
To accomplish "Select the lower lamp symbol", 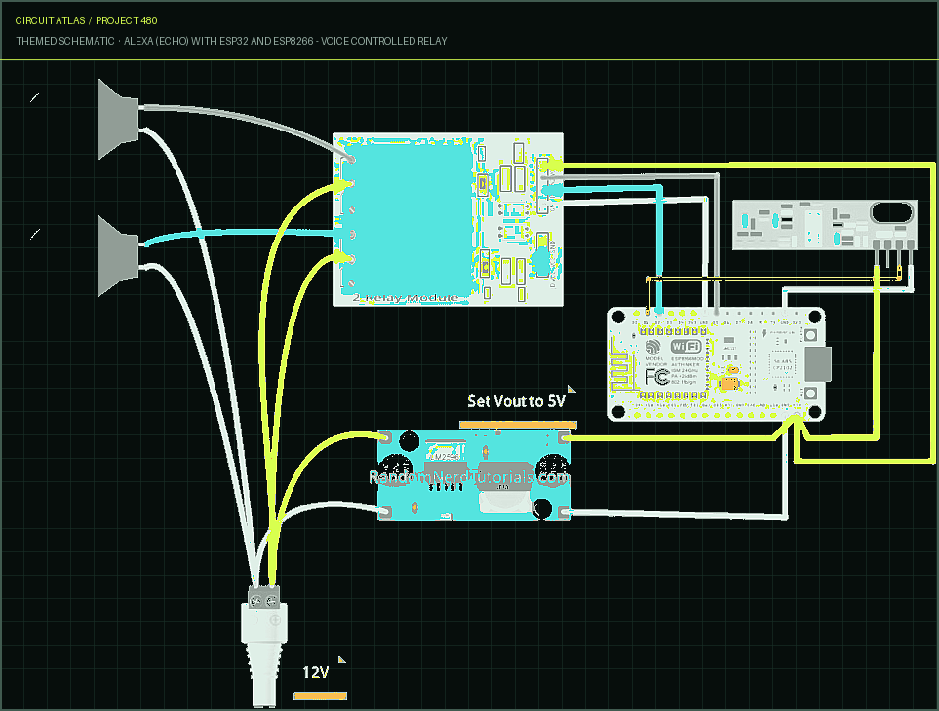I will pos(119,256).
